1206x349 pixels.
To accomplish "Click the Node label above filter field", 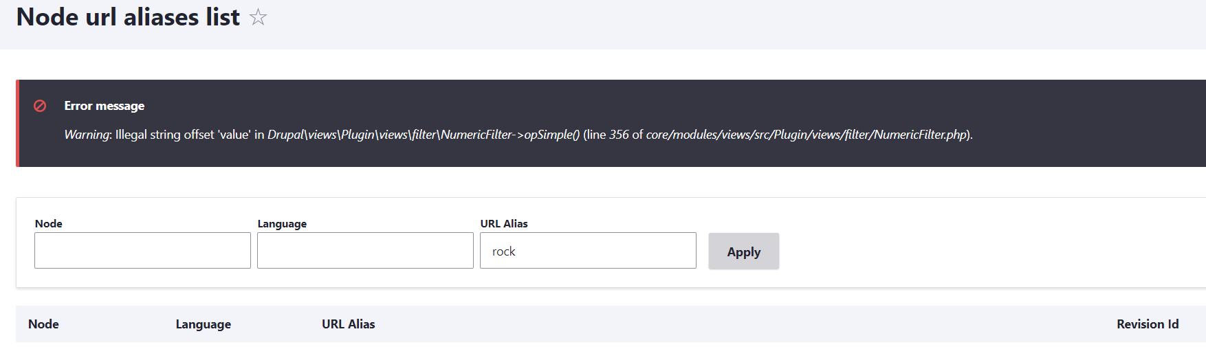I will pyautogui.click(x=49, y=224).
